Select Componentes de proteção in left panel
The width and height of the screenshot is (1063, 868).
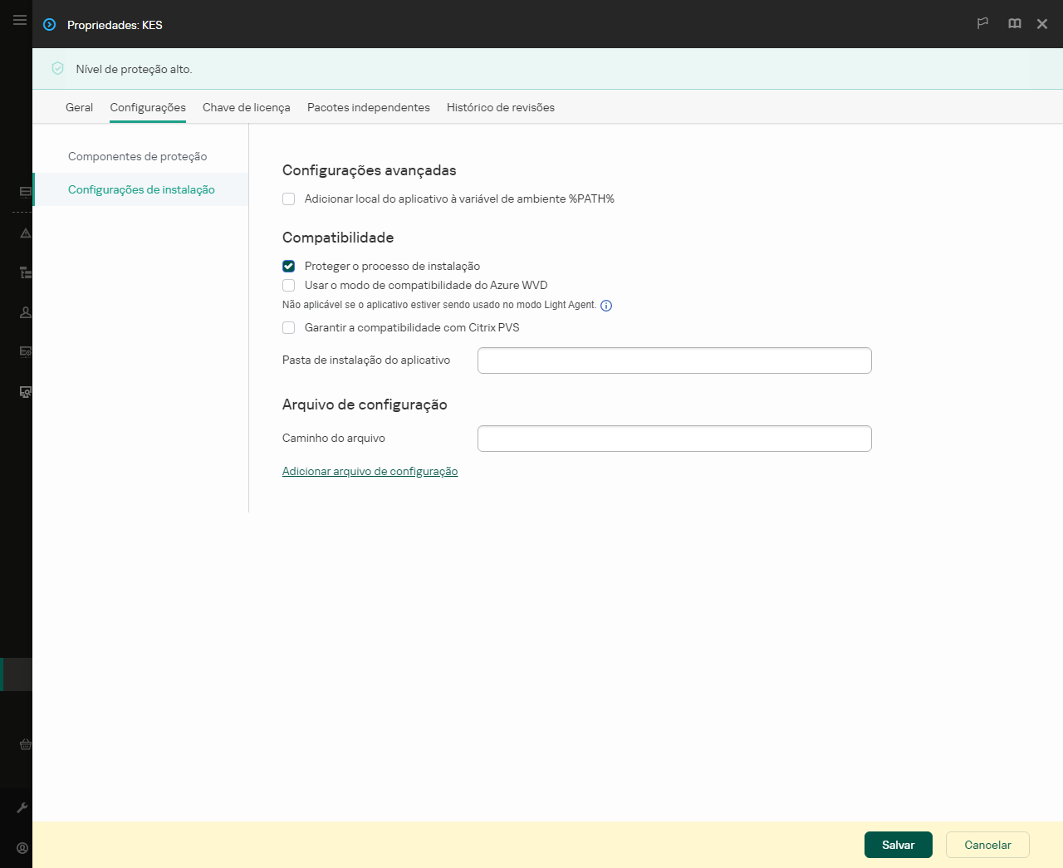(138, 156)
